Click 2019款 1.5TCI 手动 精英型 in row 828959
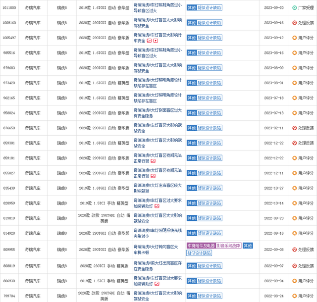Screen dimensions: 317x302 [104, 203]
